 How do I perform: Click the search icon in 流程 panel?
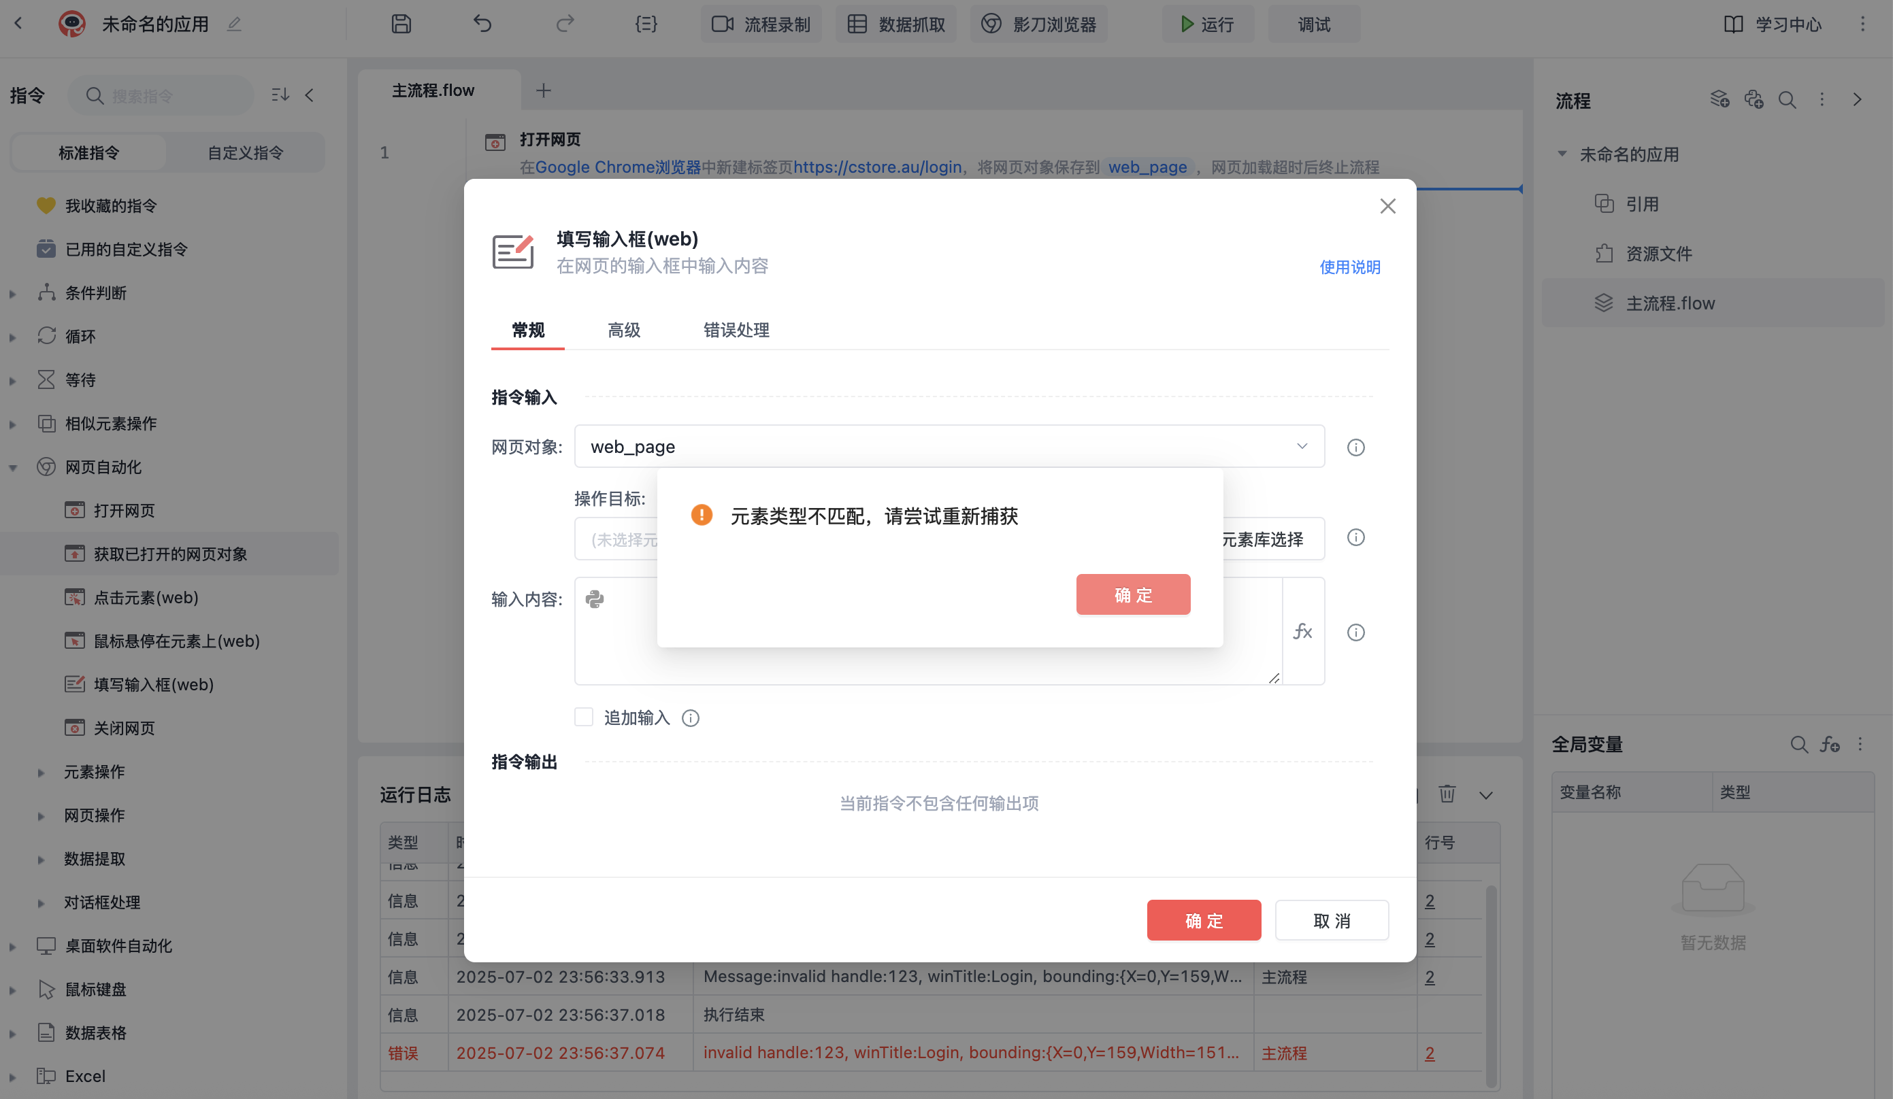coord(1787,100)
